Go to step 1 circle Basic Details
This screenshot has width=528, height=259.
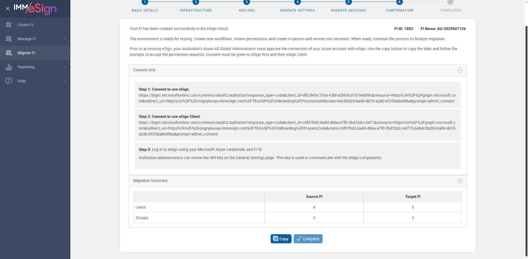click(x=145, y=2)
